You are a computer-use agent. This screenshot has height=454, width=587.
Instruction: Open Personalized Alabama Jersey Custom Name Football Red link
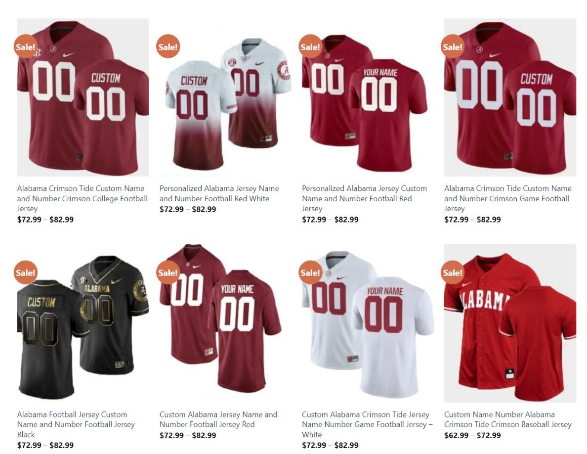pyautogui.click(x=364, y=198)
